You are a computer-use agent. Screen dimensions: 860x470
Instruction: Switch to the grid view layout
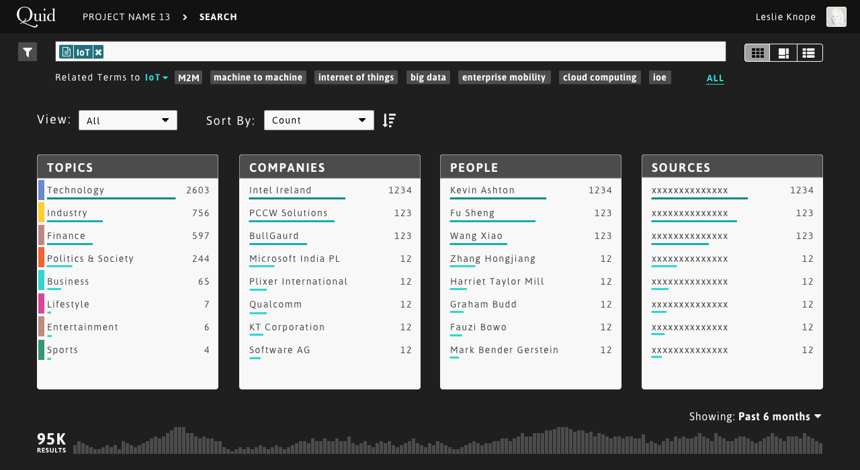tap(758, 53)
